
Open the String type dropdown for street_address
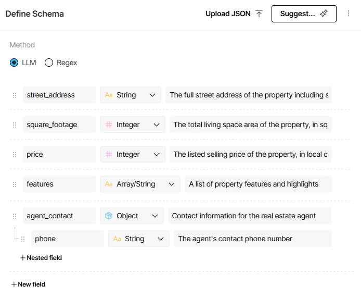tap(131, 95)
